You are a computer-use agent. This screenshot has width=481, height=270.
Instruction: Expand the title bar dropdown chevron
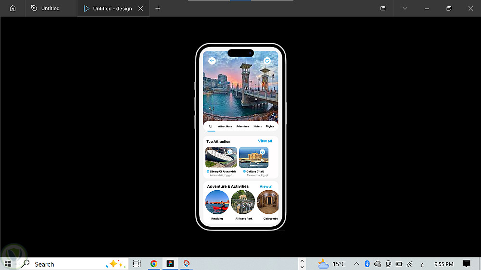coord(405,8)
